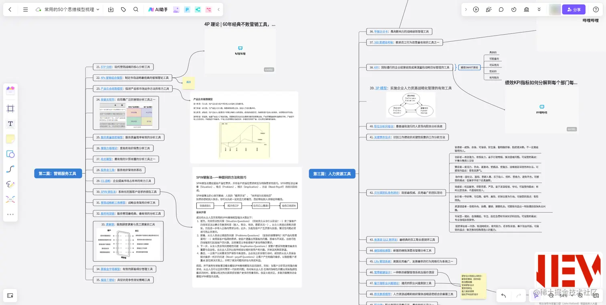The width and height of the screenshot is (606, 305).
Task: Zoom out with the minus magnifier
Action: pos(551,295)
